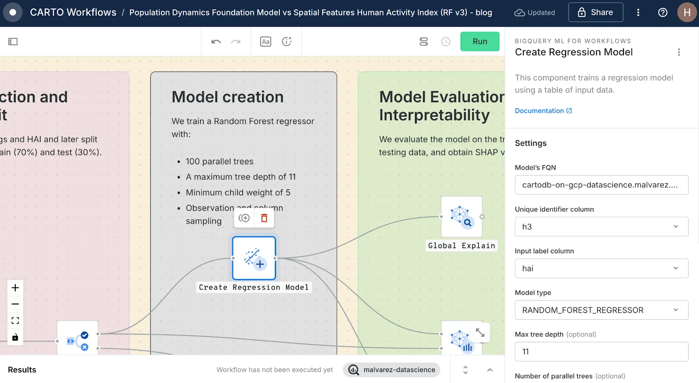699x383 pixels.
Task: Toggle the canvas lock button
Action: point(15,337)
